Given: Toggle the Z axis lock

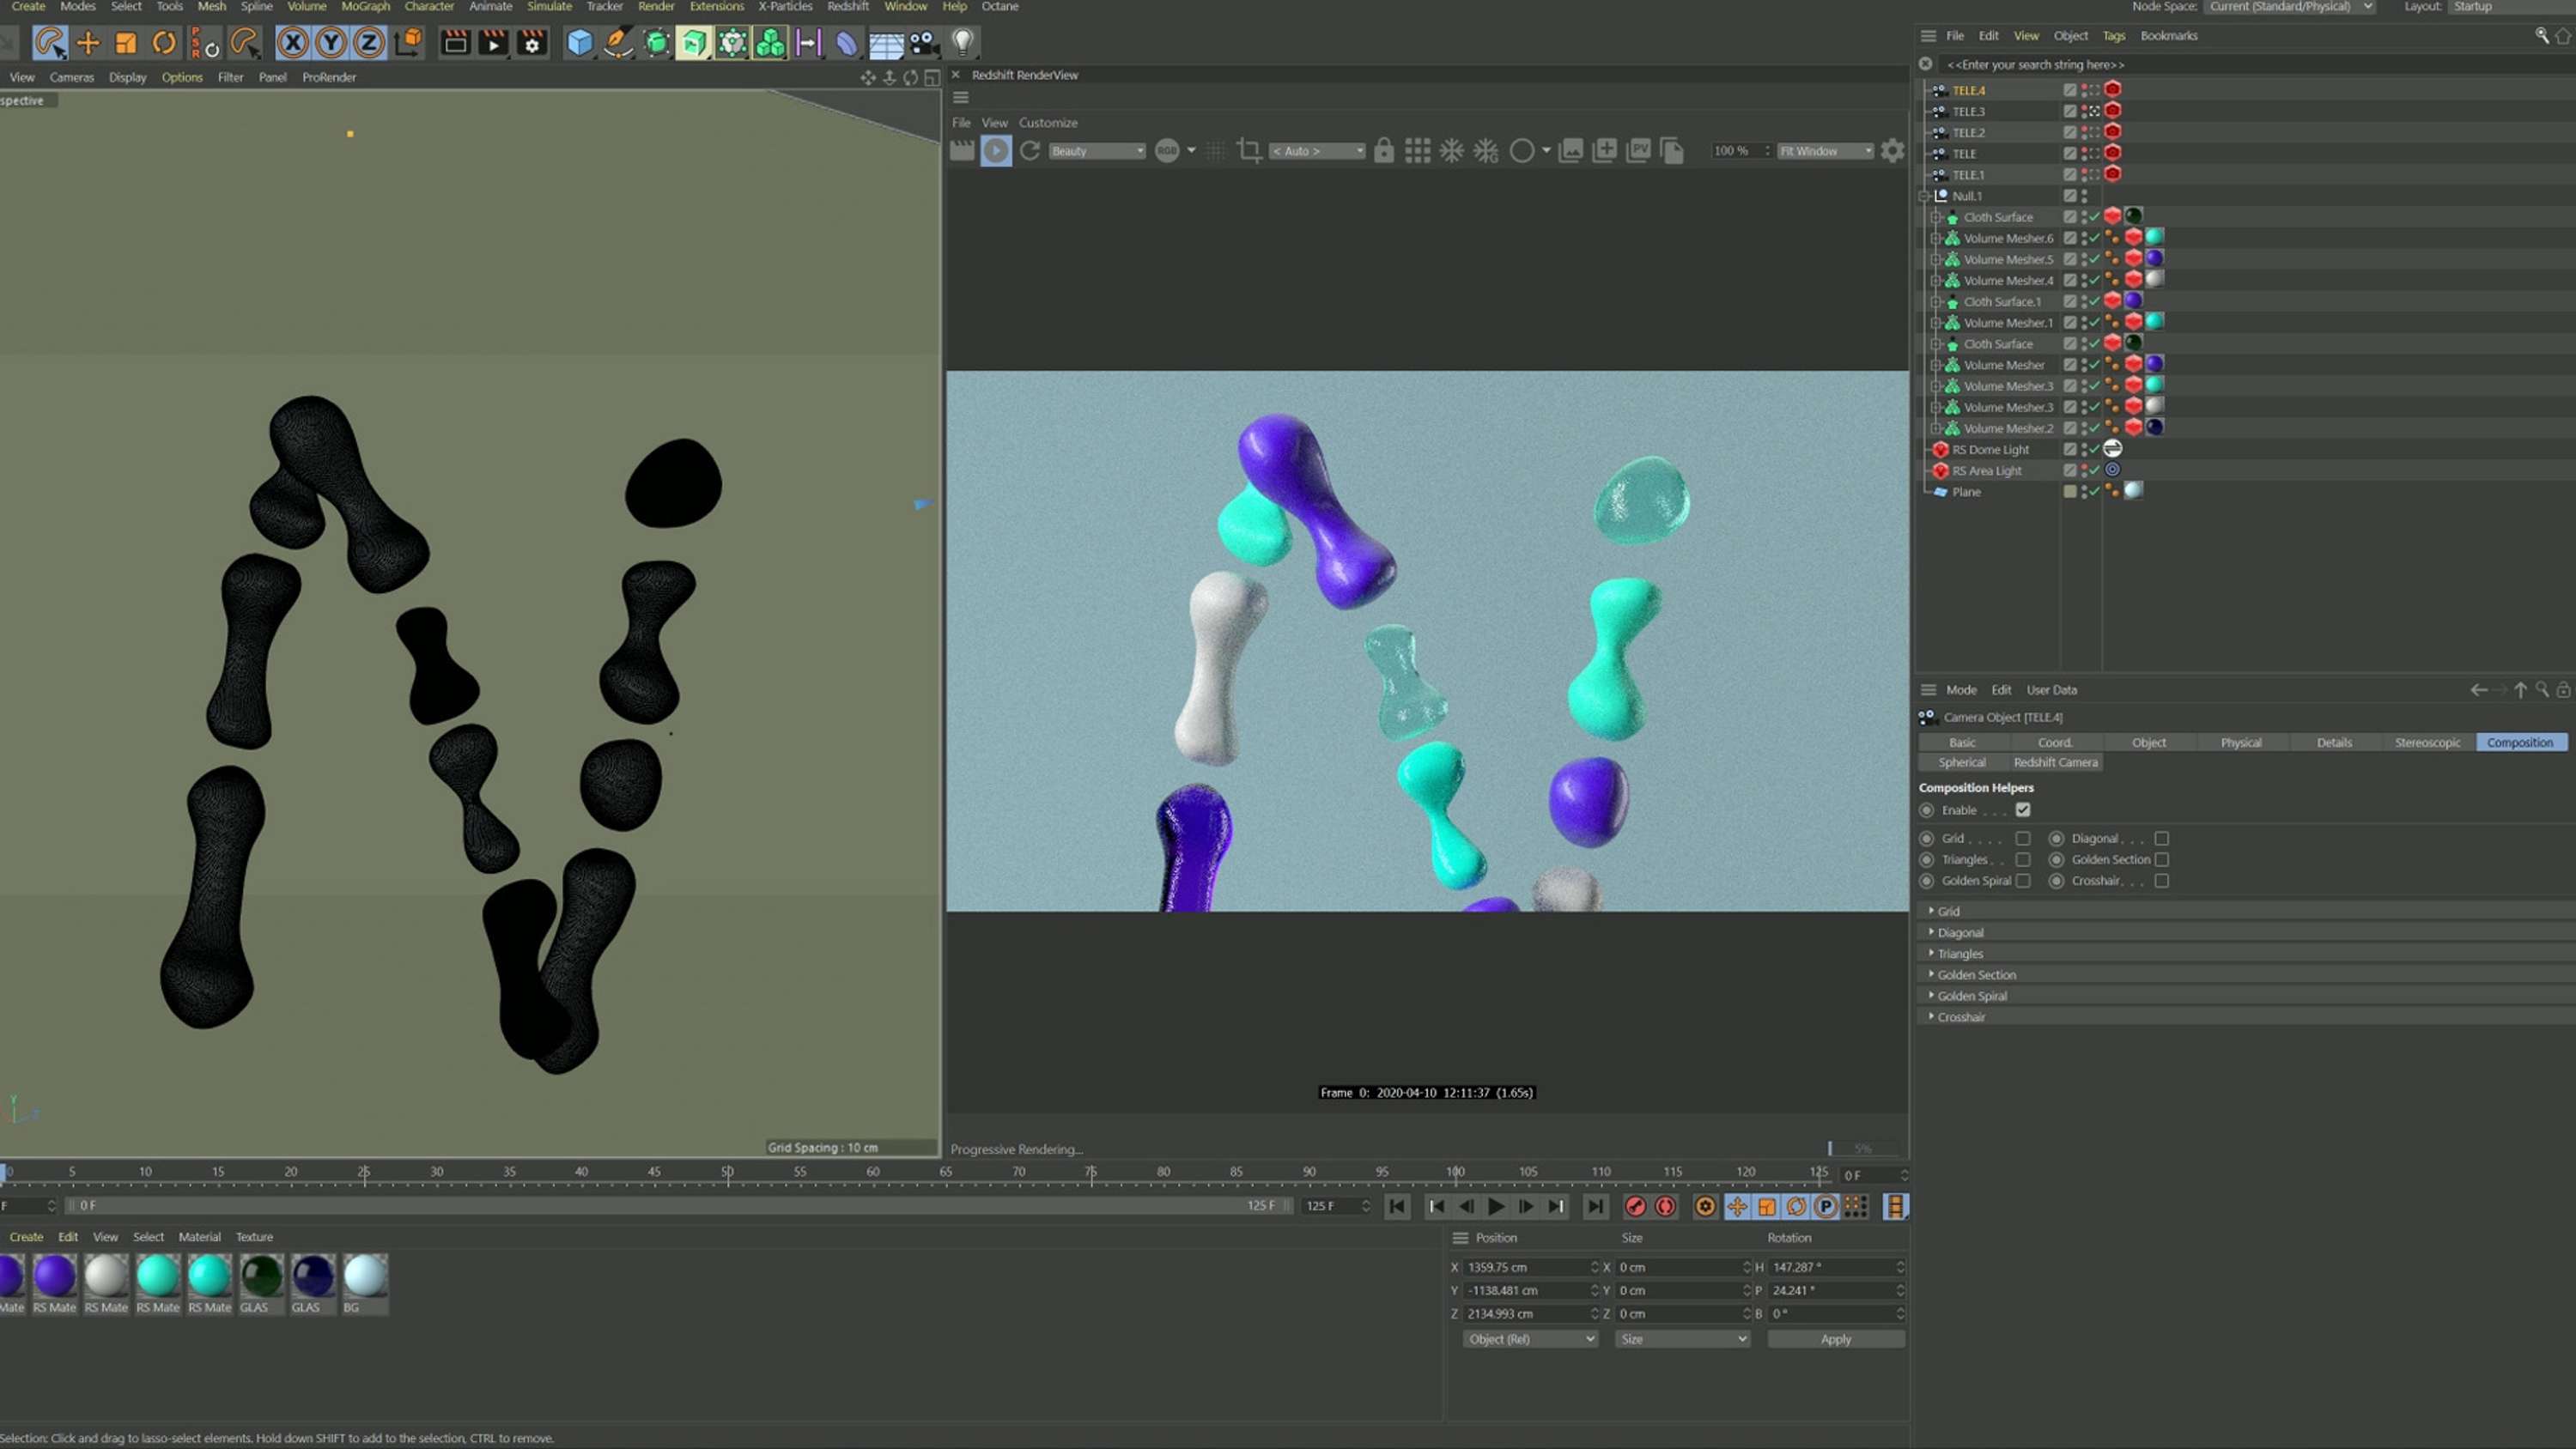Looking at the screenshot, I should (x=368, y=42).
